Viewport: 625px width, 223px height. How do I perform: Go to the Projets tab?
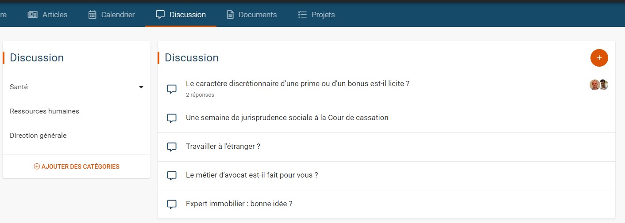tap(316, 15)
